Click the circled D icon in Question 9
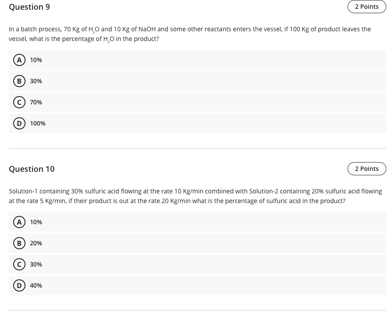 click(x=19, y=123)
